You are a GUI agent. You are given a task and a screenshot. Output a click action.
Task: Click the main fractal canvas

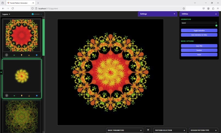110,72
